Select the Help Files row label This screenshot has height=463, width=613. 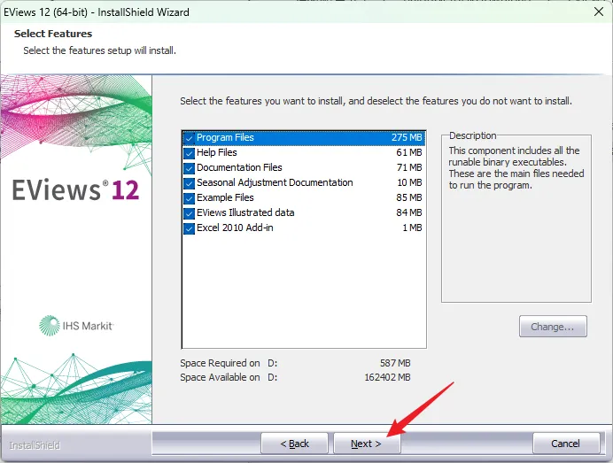pyautogui.click(x=216, y=152)
